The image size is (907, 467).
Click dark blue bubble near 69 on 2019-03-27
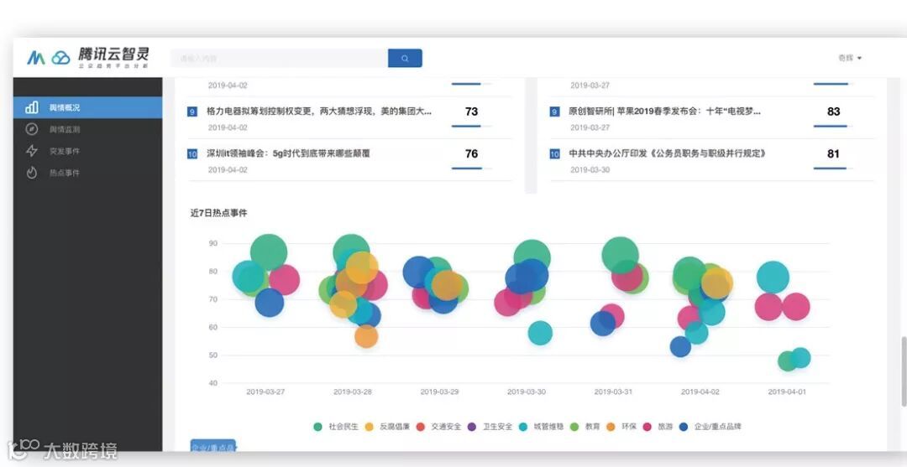(x=269, y=303)
